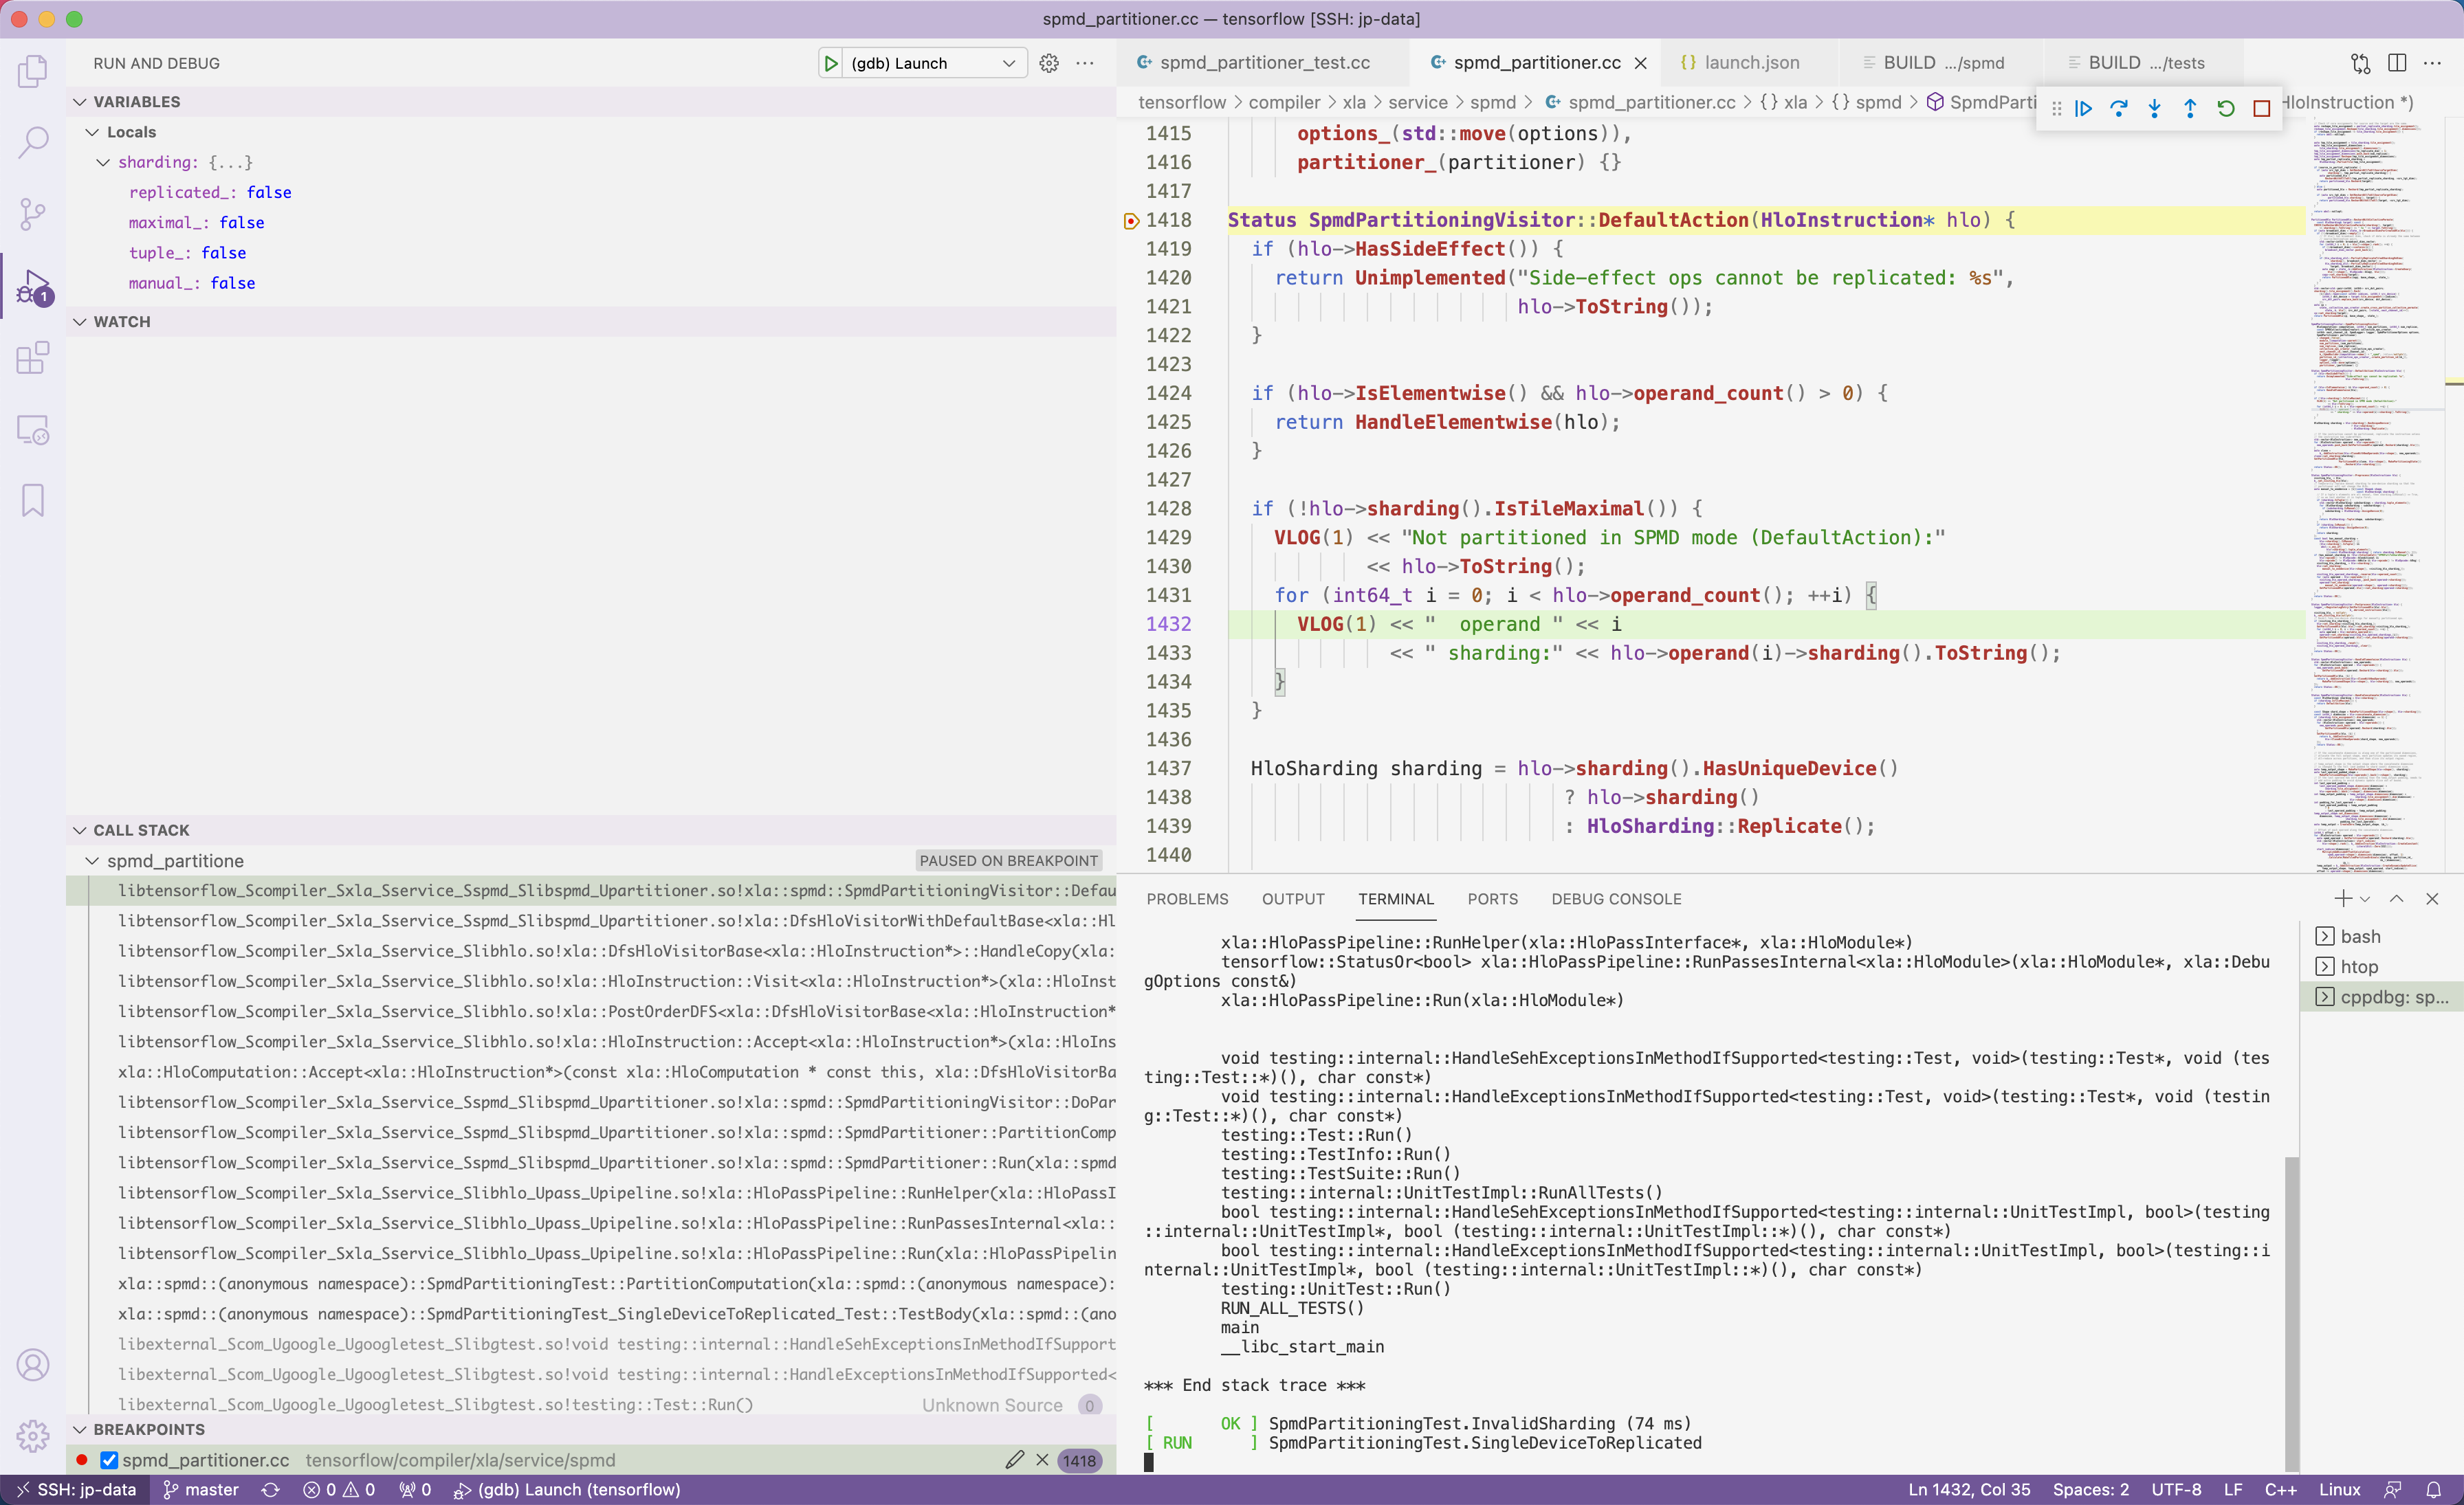2464x1505 pixels.
Task: Stop the debug session
Action: point(2262,108)
